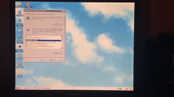The height and width of the screenshot is (97, 174).
Task: Click the program list scrollbar thumb
Action: click(62, 39)
